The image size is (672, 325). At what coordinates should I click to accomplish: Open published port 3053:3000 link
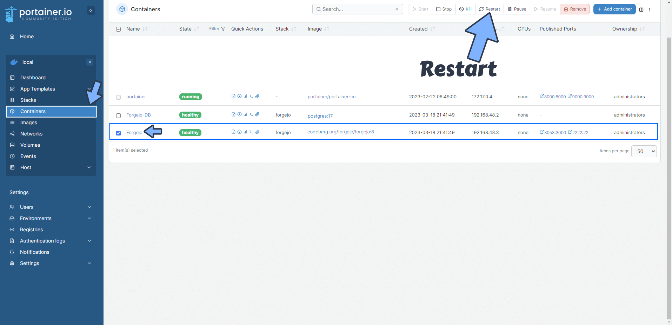(553, 132)
